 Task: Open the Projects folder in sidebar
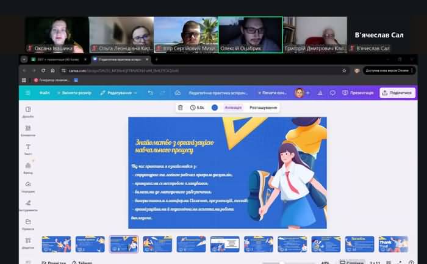coord(28,224)
